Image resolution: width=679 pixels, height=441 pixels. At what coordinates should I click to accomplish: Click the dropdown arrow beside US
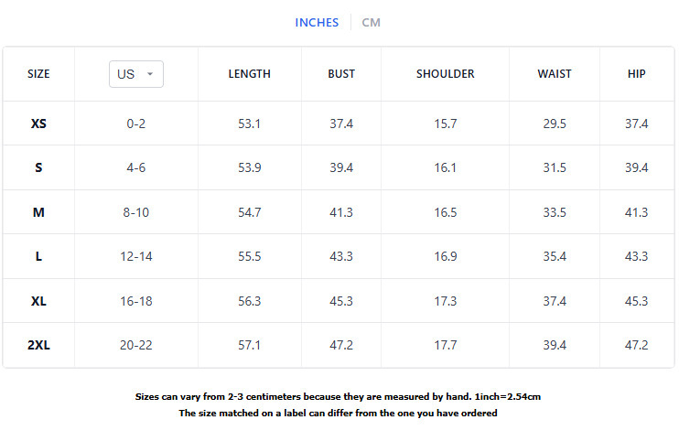150,74
